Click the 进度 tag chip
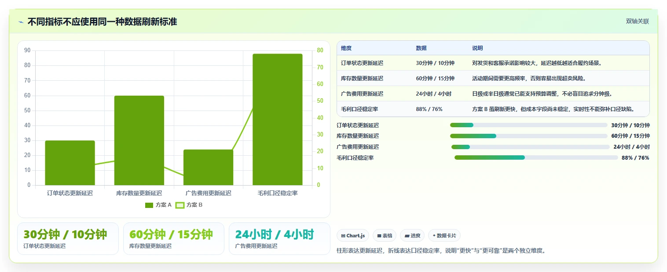This screenshot has height=272, width=667. click(412, 236)
